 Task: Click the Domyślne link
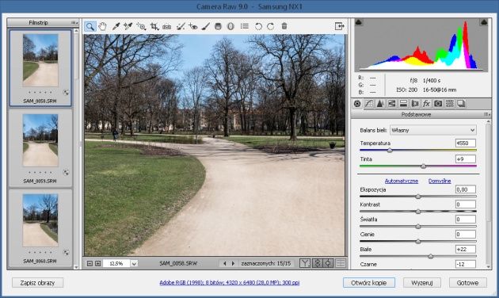tap(440, 181)
